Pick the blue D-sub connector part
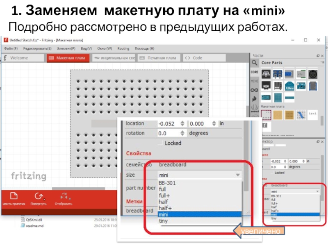This screenshot has height=246, width=328. 289,74
